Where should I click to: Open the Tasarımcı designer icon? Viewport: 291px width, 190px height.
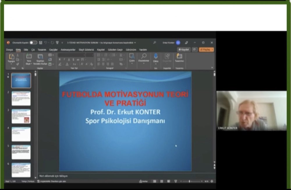[x=179, y=56]
